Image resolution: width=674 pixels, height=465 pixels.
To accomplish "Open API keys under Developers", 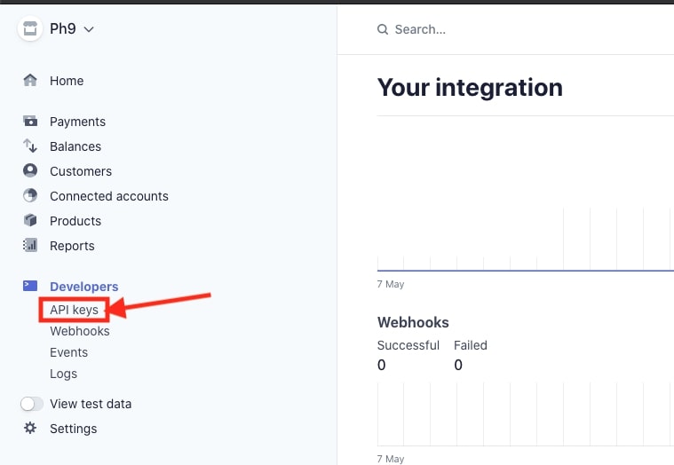I will coord(74,310).
